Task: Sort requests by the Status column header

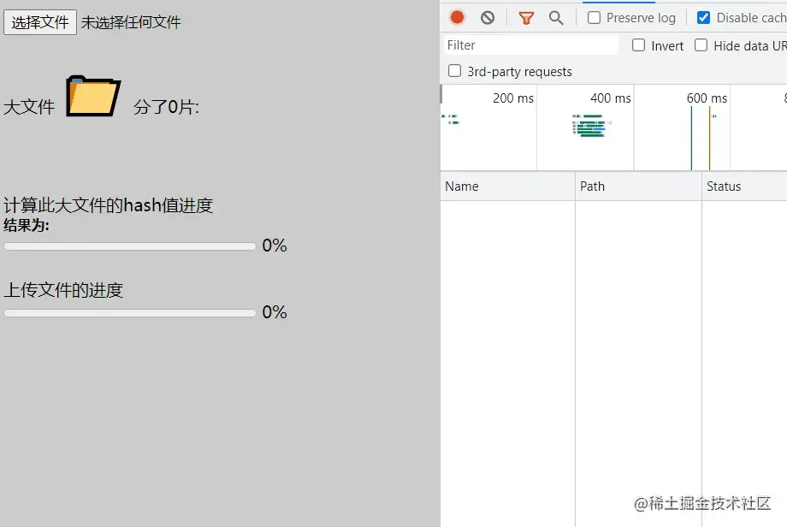Action: pos(744,187)
